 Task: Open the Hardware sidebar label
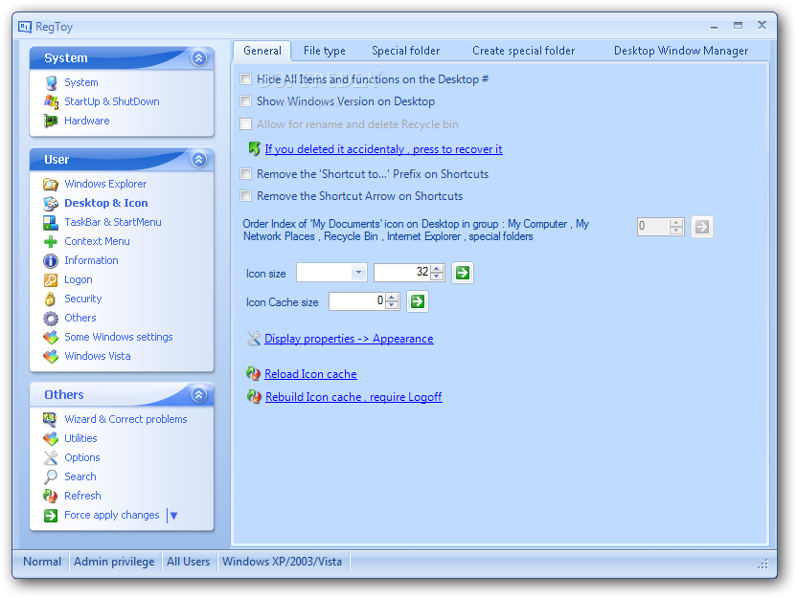(x=87, y=121)
